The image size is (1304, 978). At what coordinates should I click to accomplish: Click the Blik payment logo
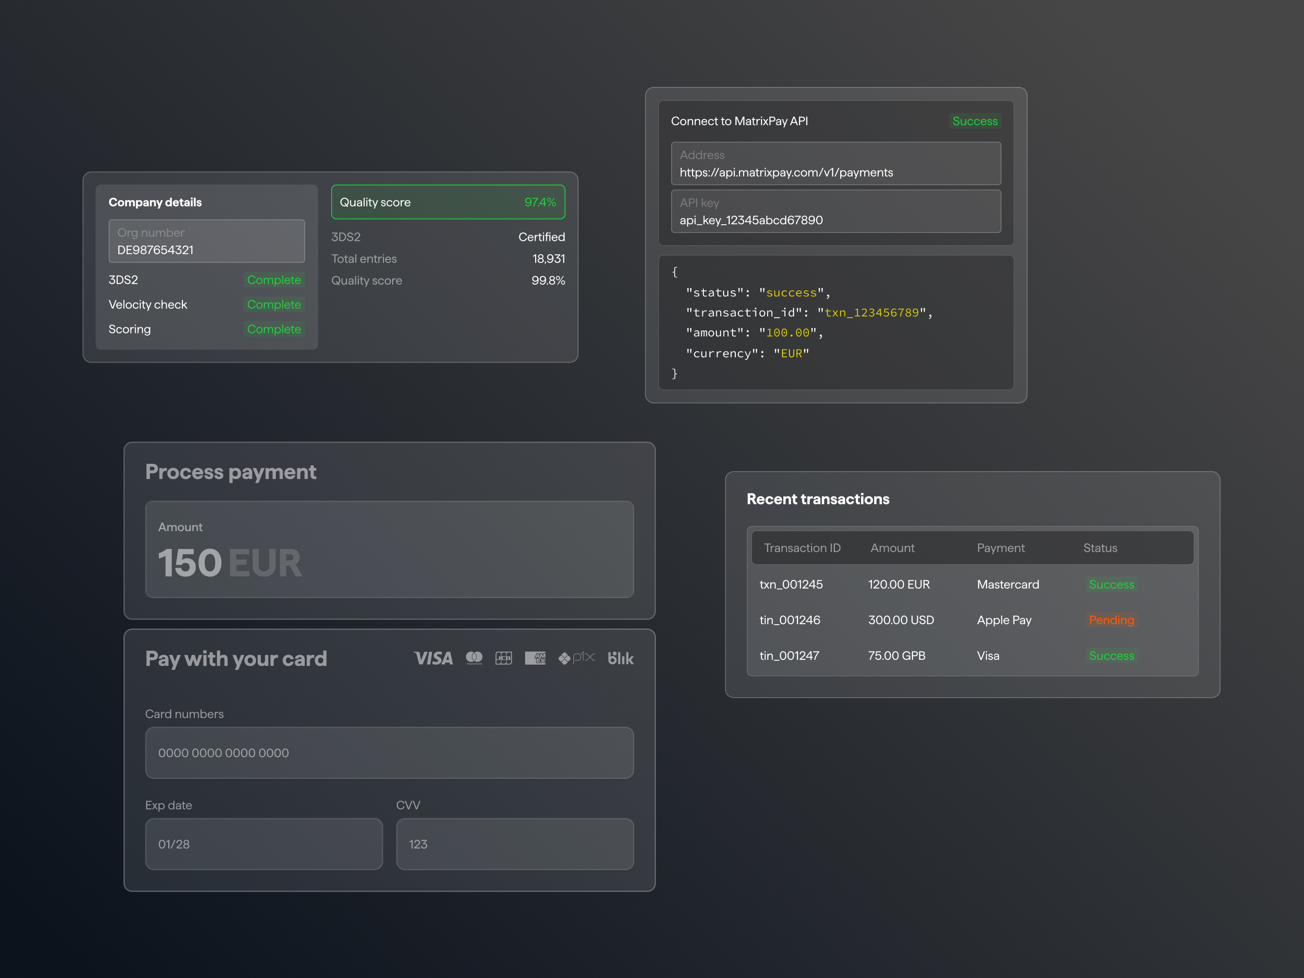click(x=620, y=659)
